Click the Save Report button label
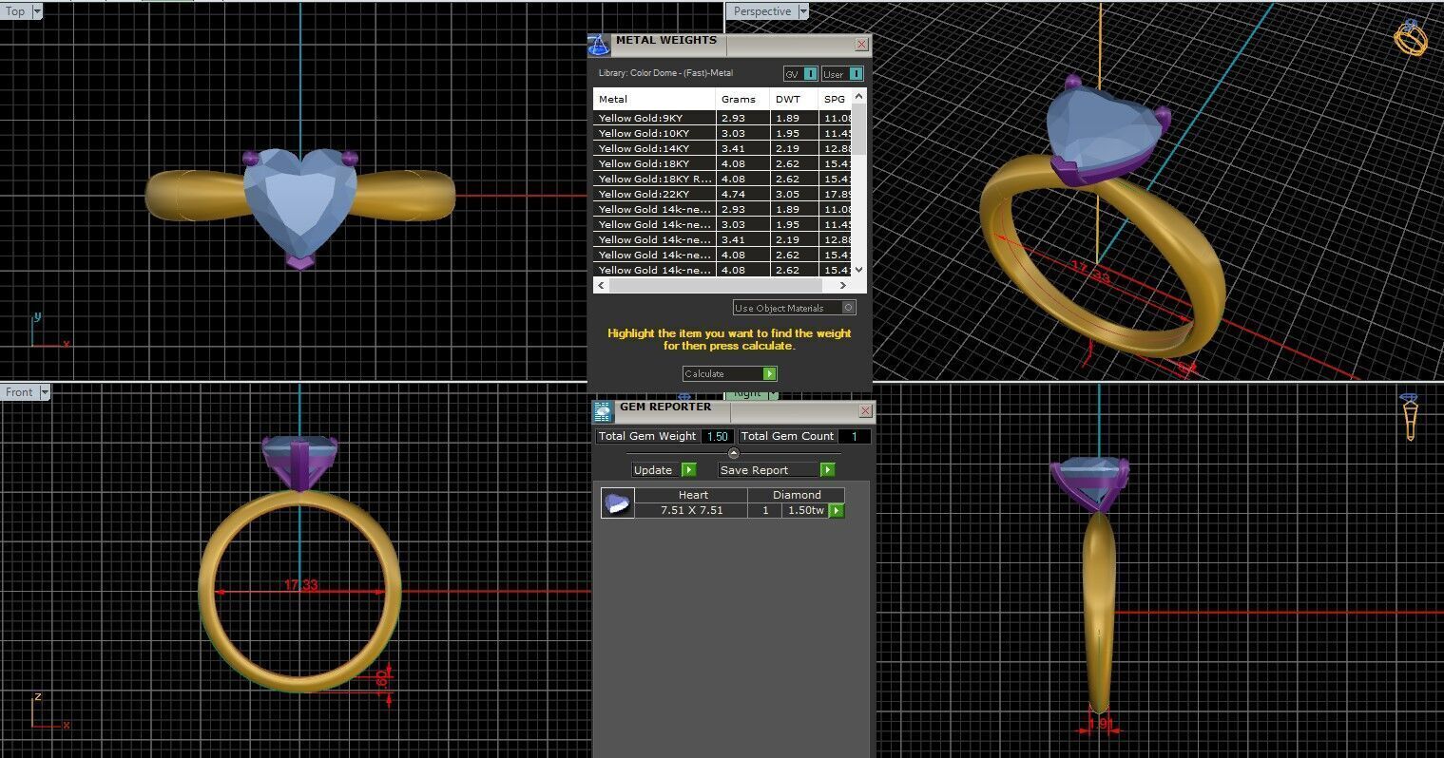Screen dimensions: 1444x758 coord(754,470)
